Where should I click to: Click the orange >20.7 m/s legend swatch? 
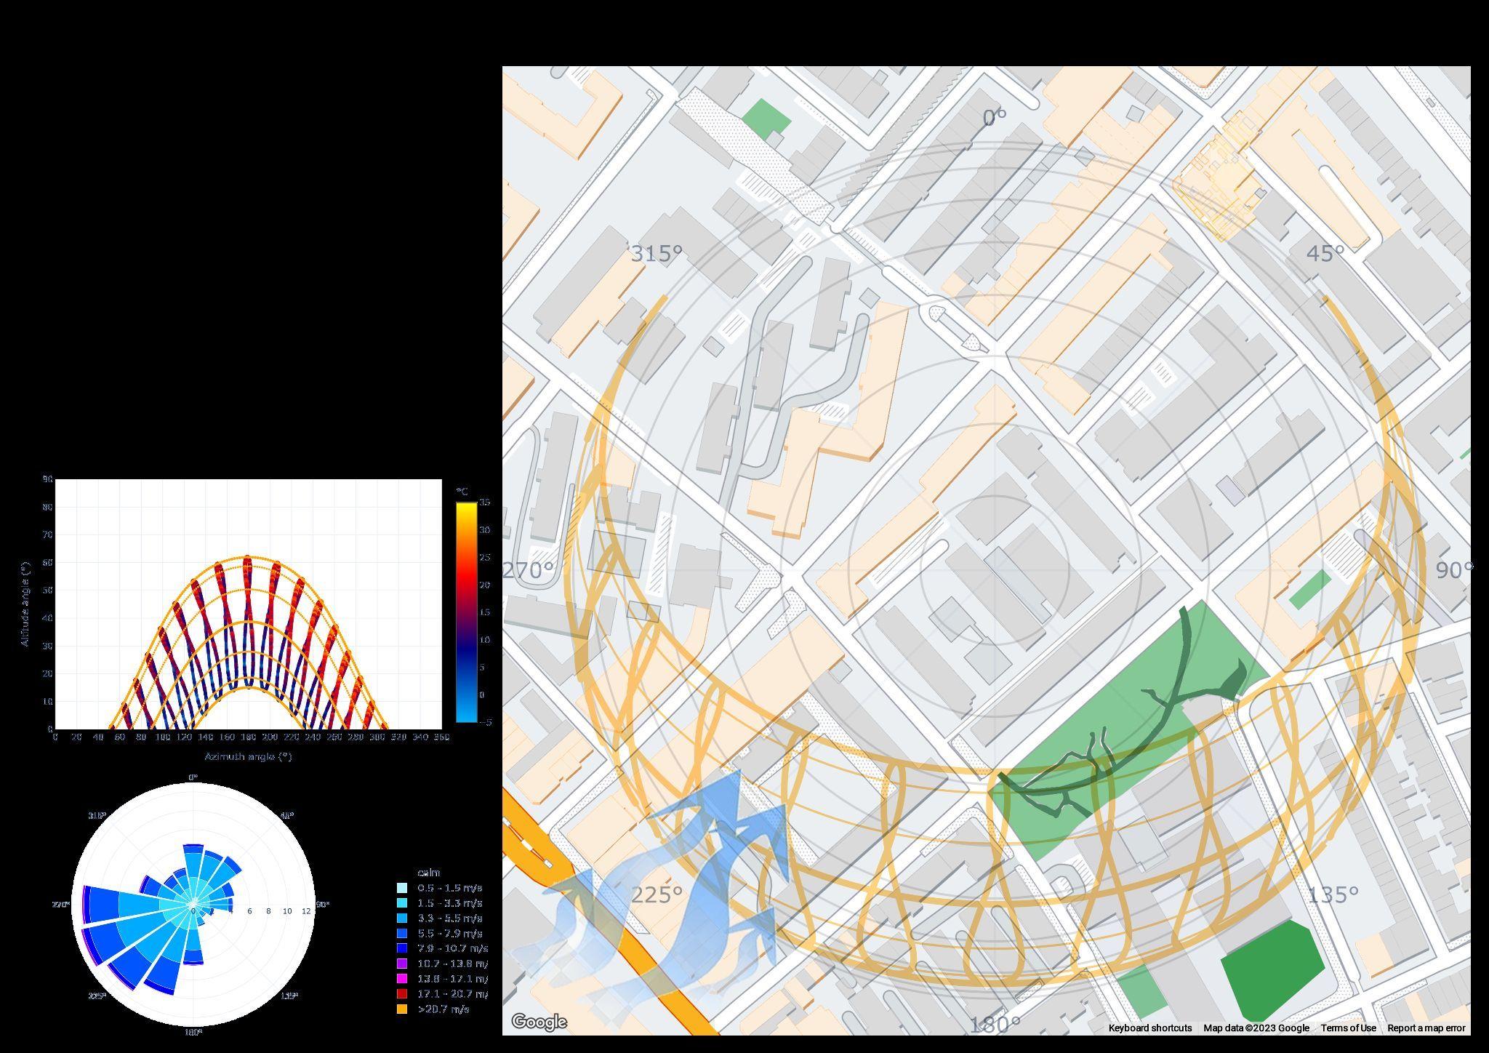[402, 1009]
